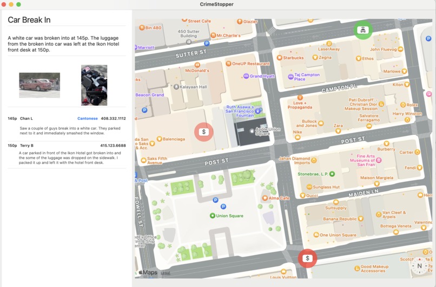The width and height of the screenshot is (436, 287).
Task: Select the Apple Union Square map pin
Action: coord(252,131)
